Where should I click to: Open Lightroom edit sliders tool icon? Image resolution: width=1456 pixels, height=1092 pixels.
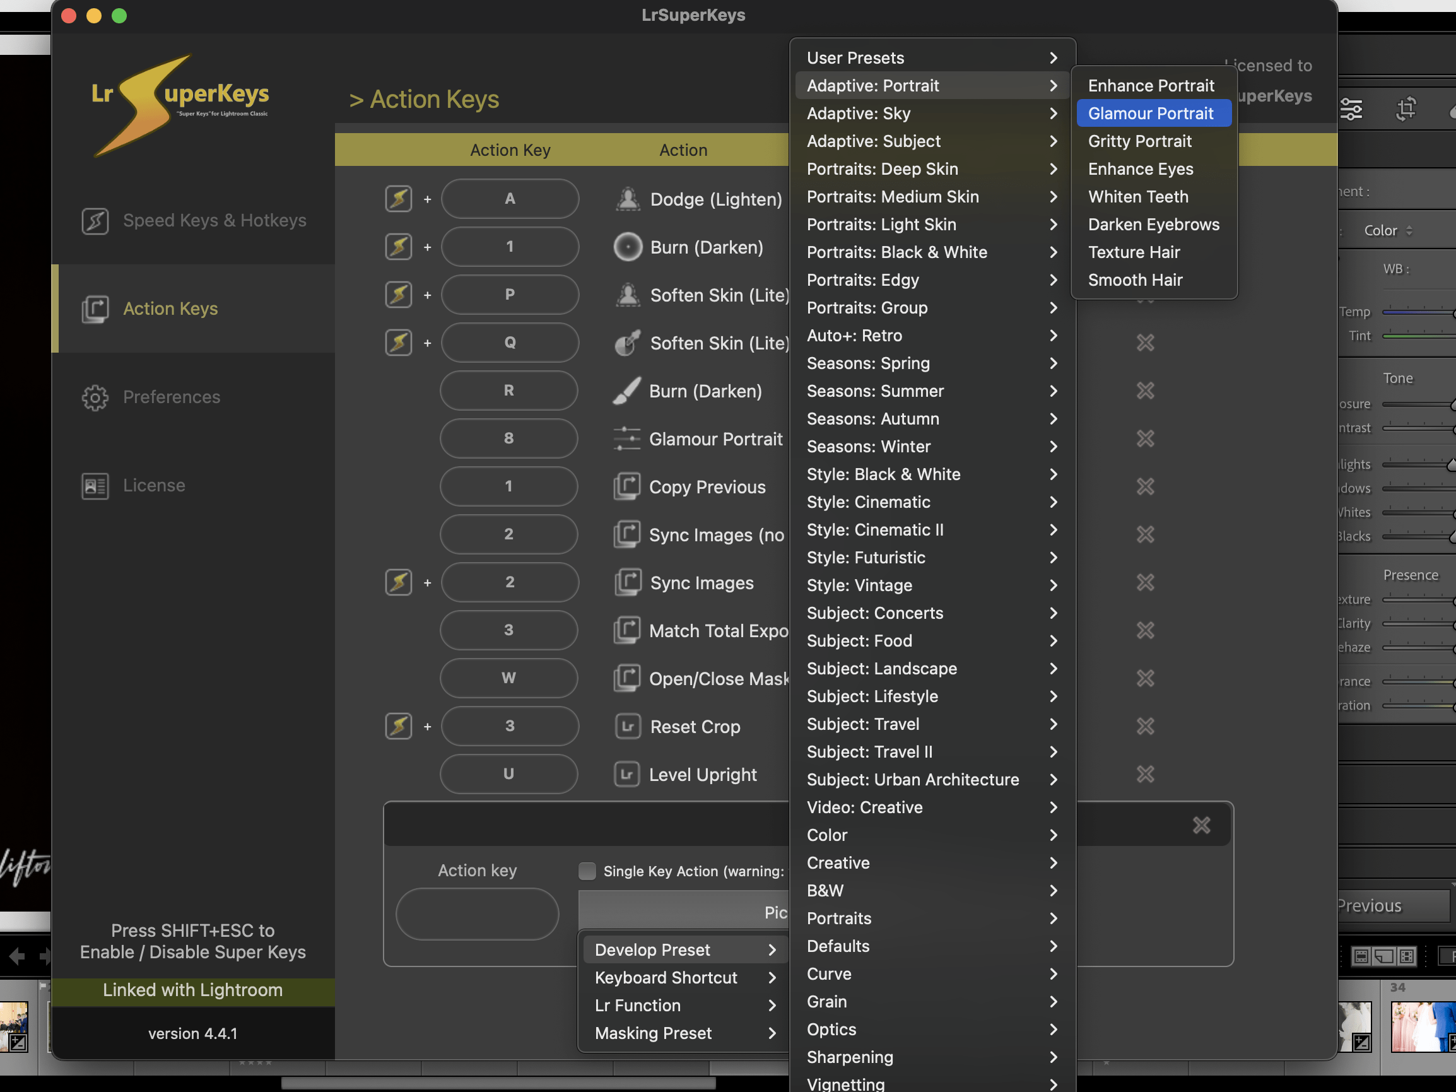tap(1351, 109)
